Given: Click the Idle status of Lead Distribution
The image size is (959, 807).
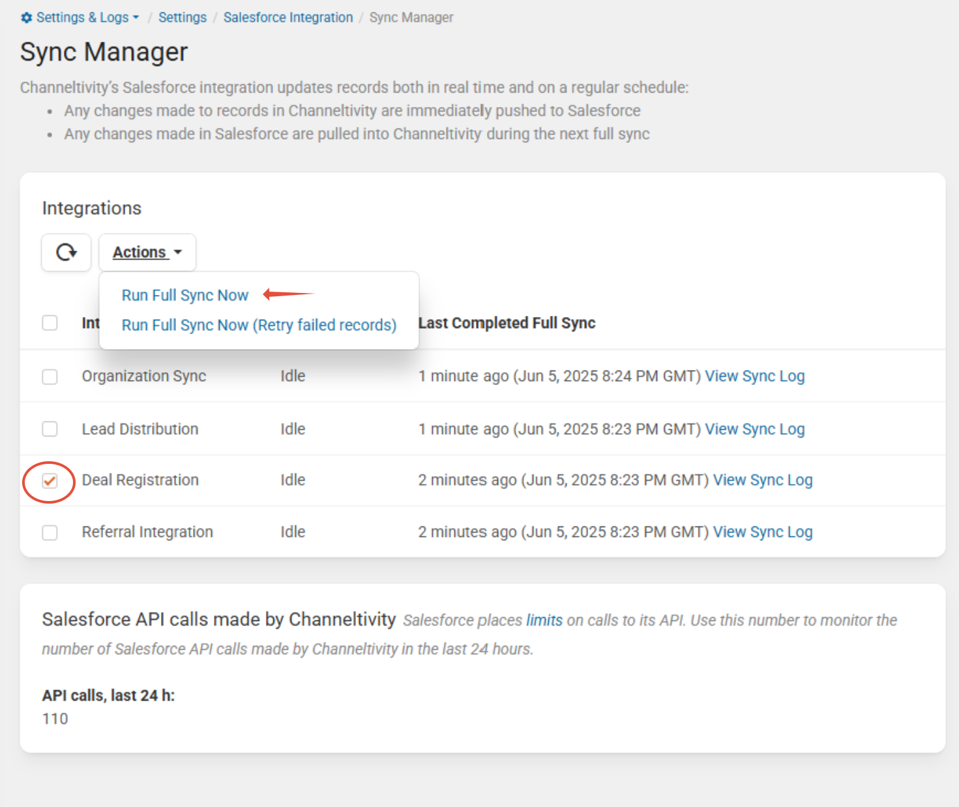Looking at the screenshot, I should 293,429.
